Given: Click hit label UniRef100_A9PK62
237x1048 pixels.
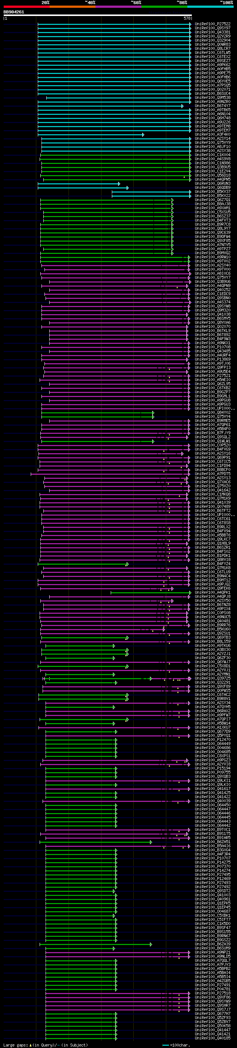Looking at the screenshot, I should (213, 65).
